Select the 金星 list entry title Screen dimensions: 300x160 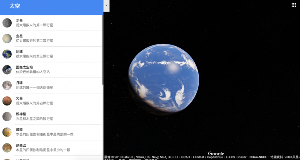coord(19,36)
